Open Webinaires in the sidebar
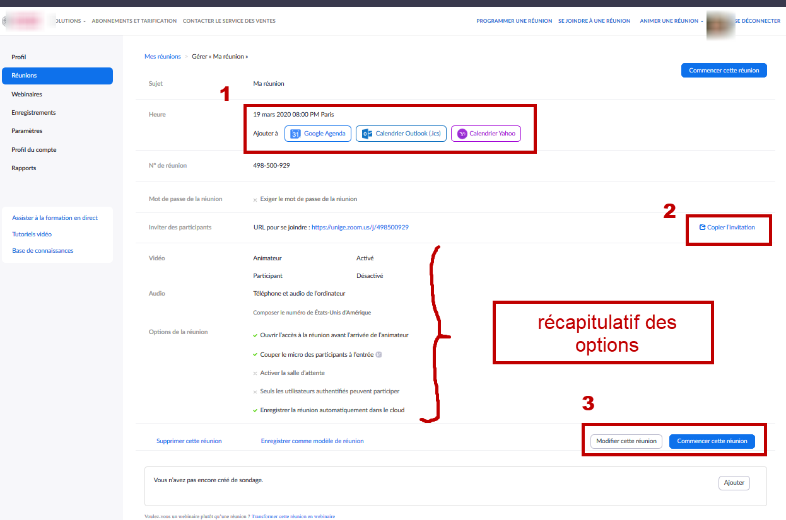Viewport: 786px width, 520px height. click(26, 95)
